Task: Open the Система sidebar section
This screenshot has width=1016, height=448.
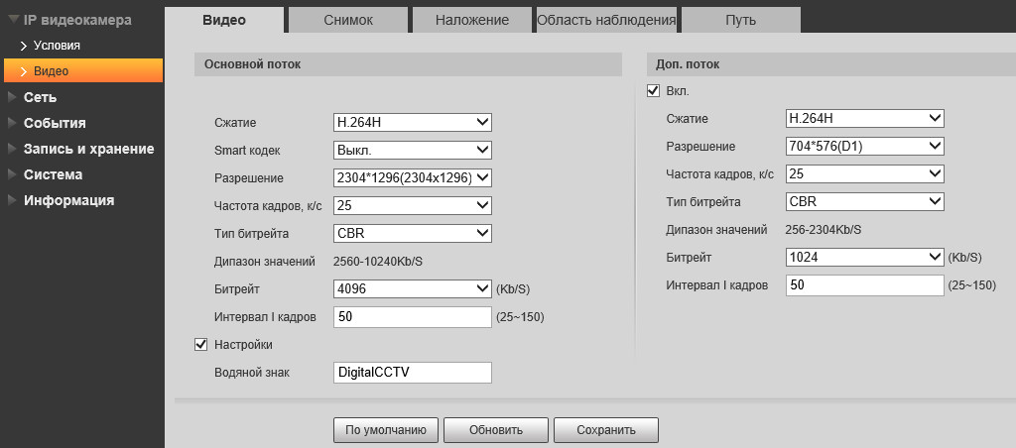Action: [x=53, y=174]
